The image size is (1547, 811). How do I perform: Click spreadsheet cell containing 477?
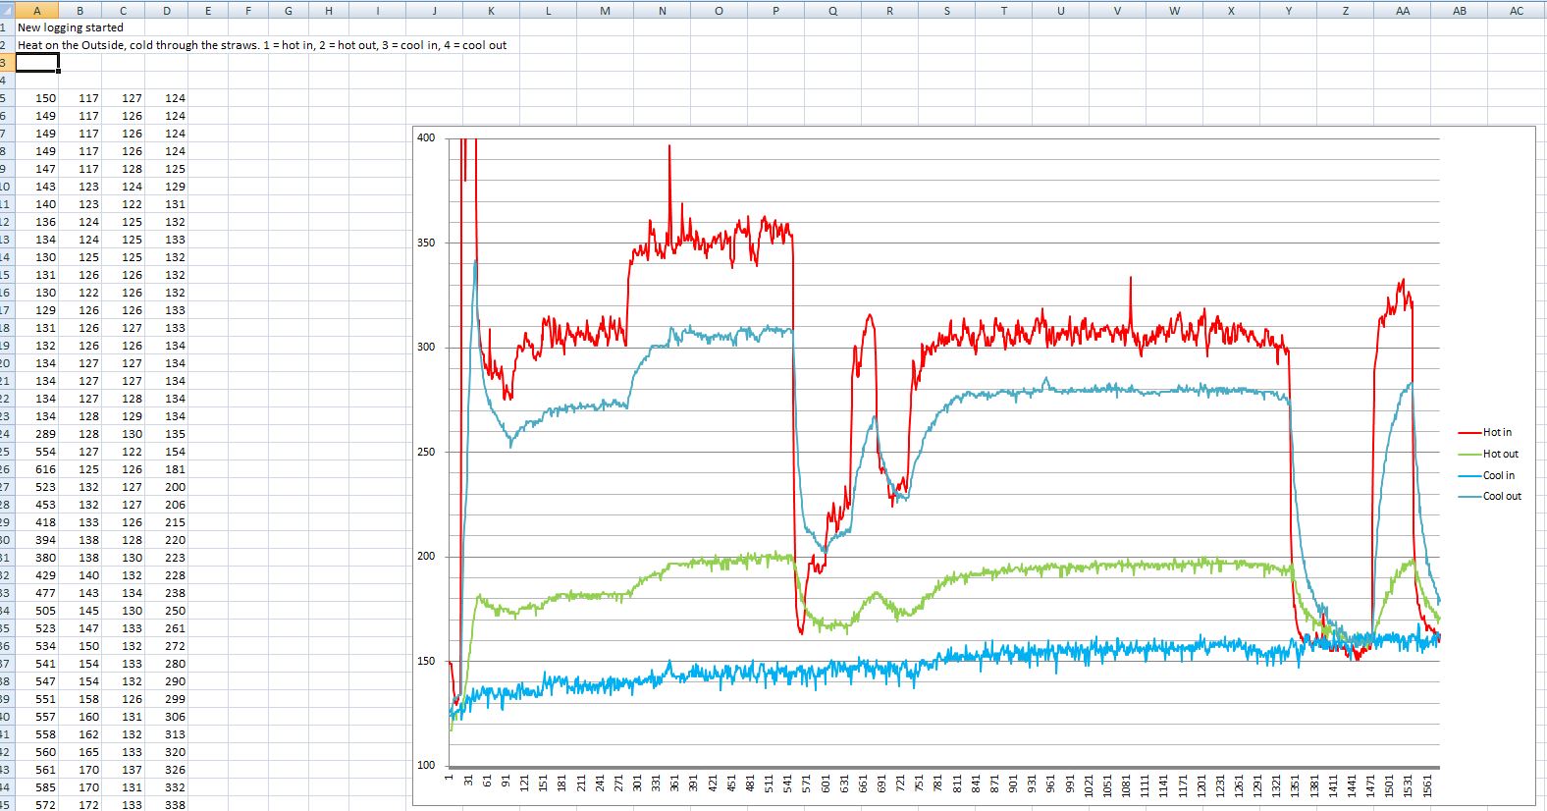37,593
